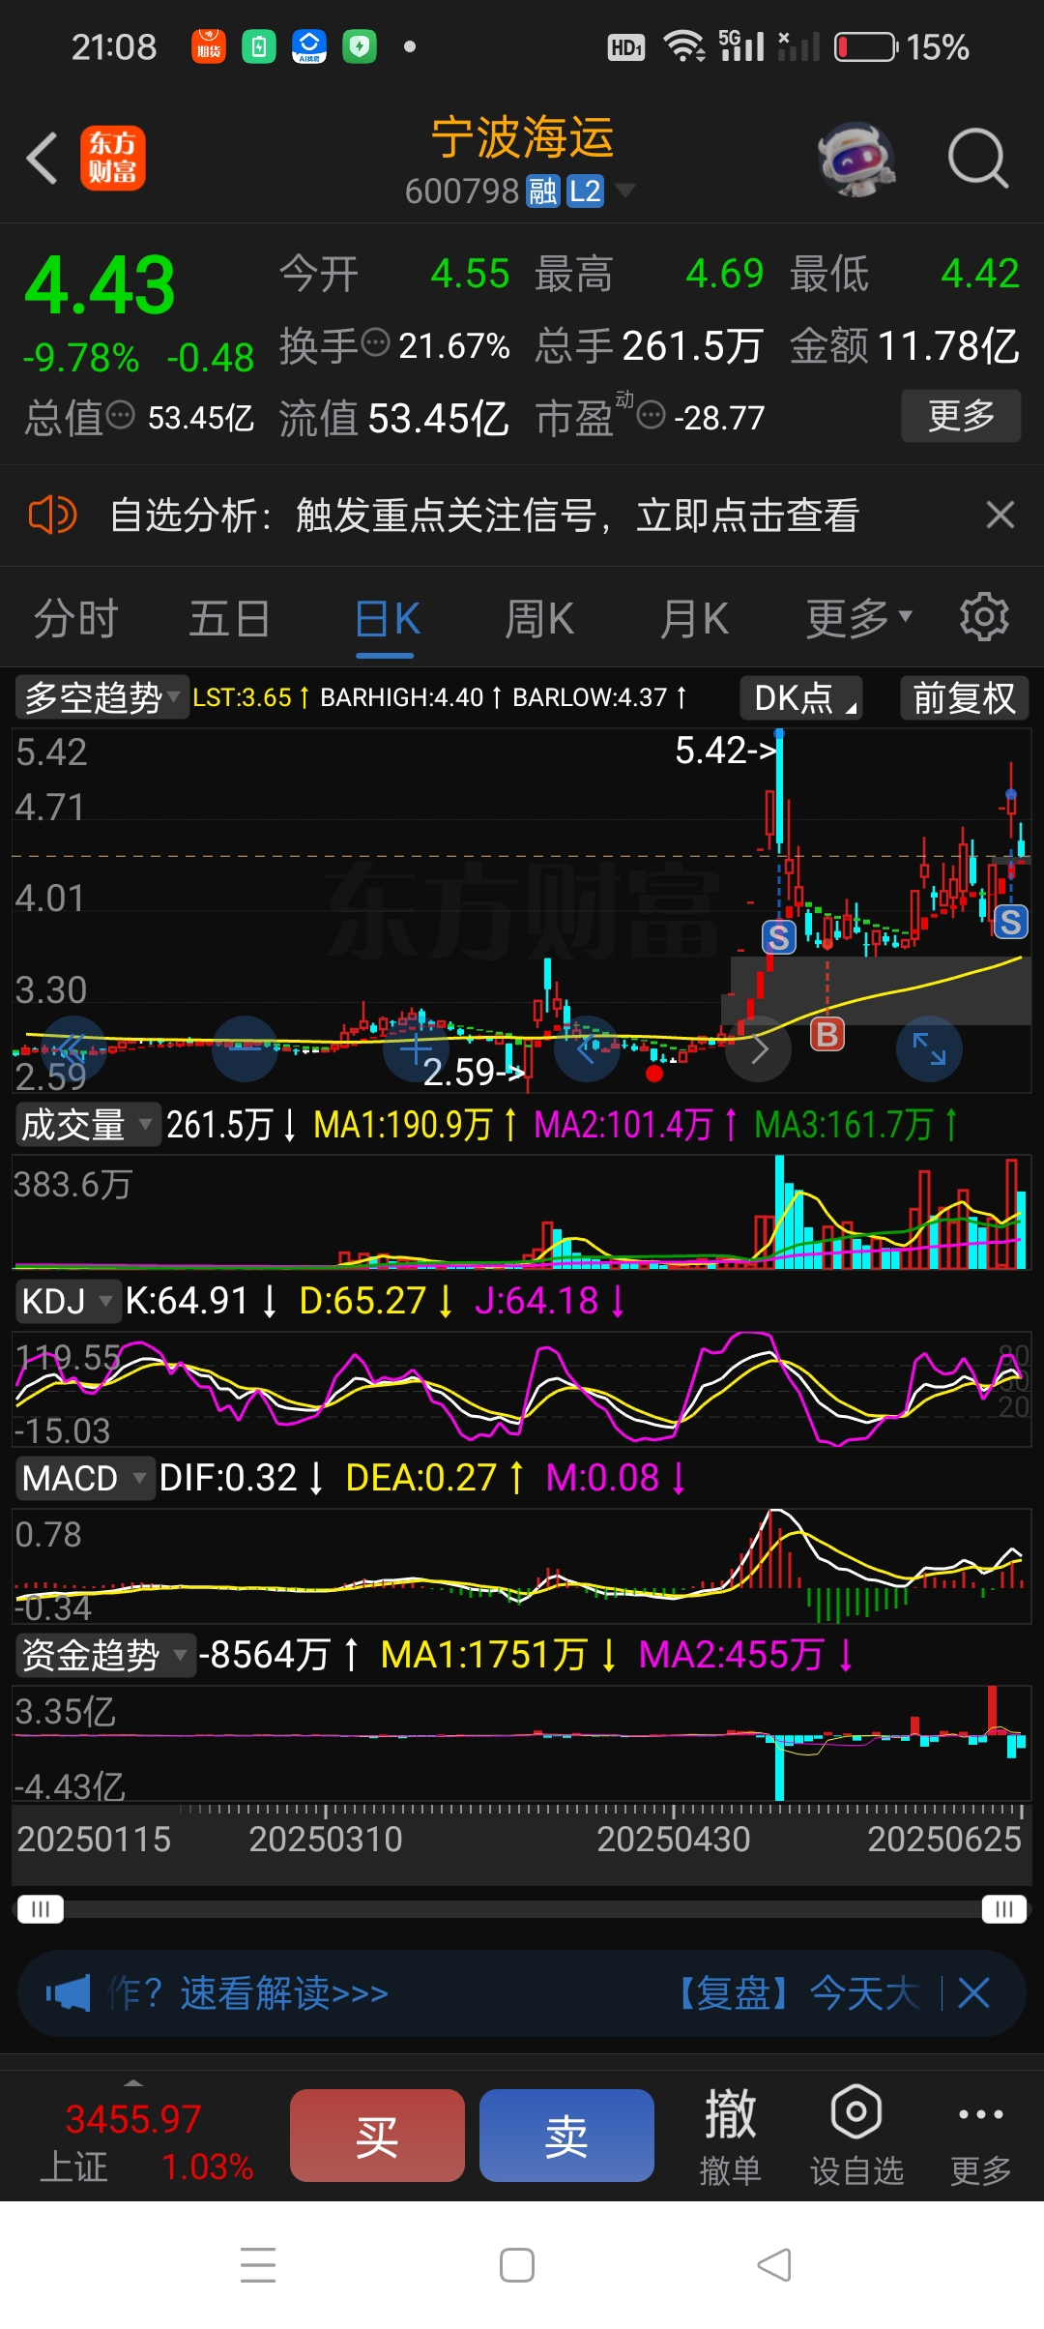Select the 日K tab
The width and height of the screenshot is (1044, 2329).
(x=387, y=619)
